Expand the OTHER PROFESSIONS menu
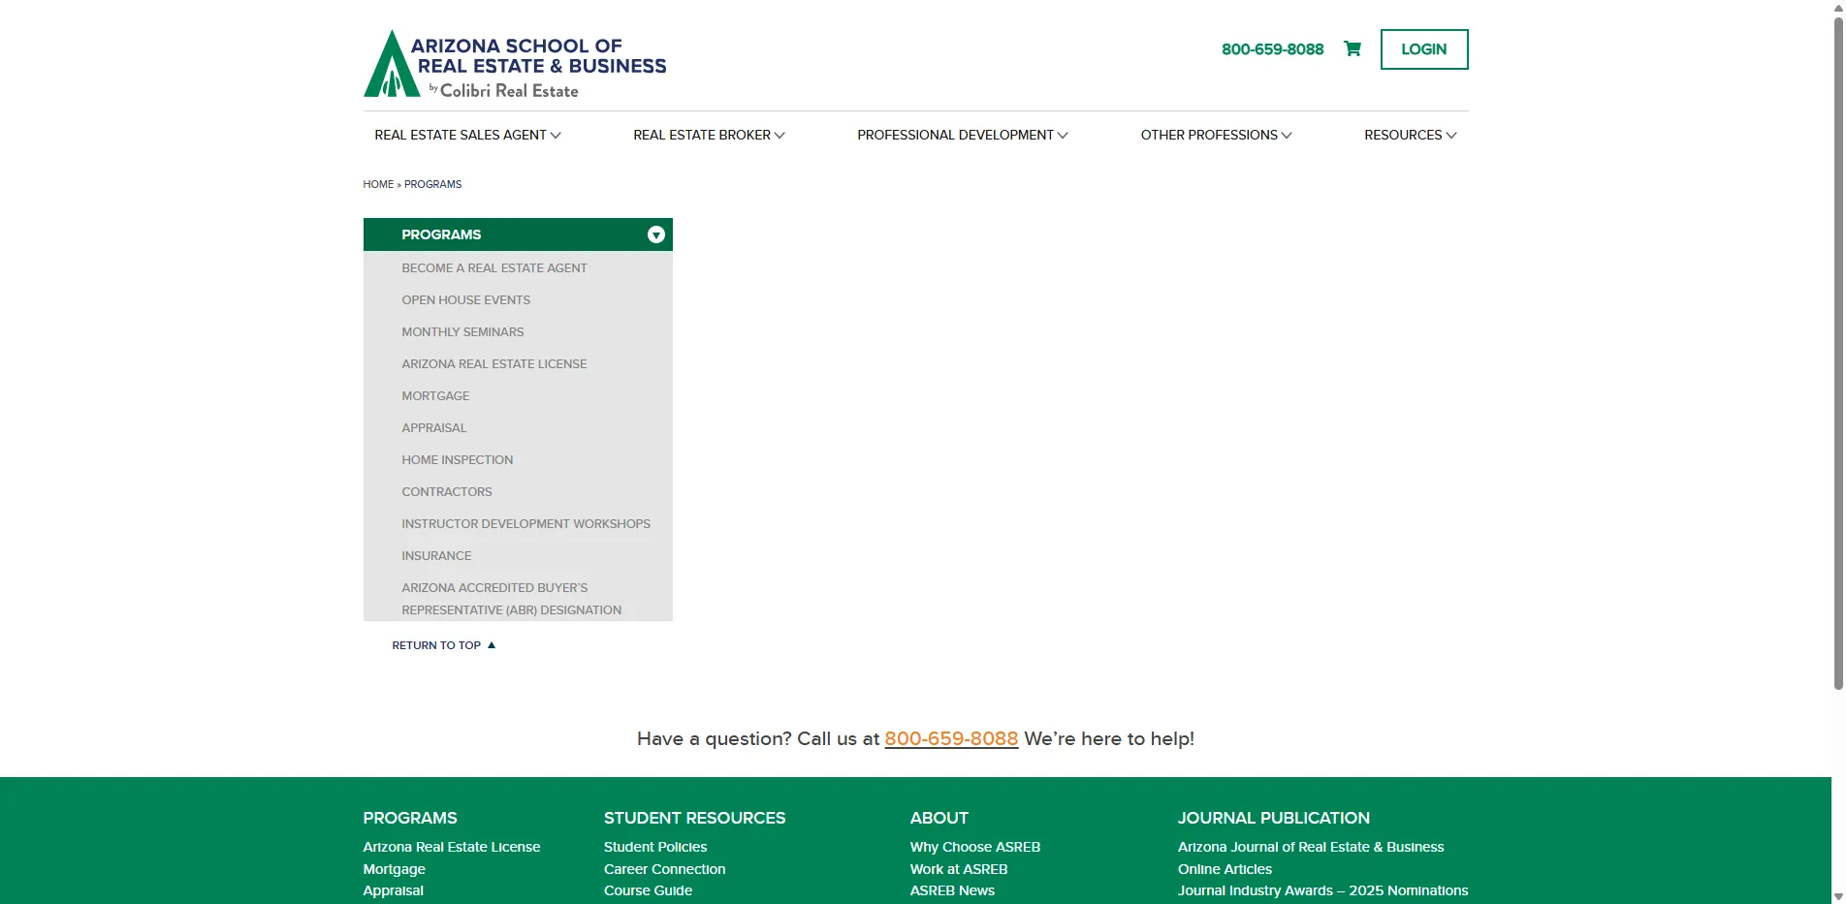The image size is (1846, 904). click(1215, 135)
